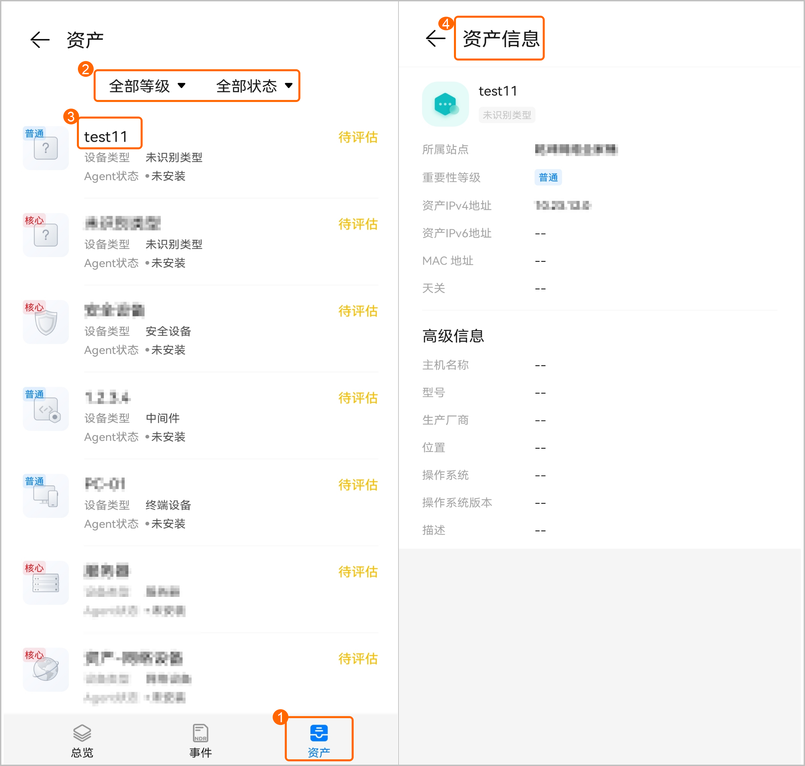Click back arrow on 资产 list page
Viewport: 805px width, 766px height.
[x=40, y=40]
